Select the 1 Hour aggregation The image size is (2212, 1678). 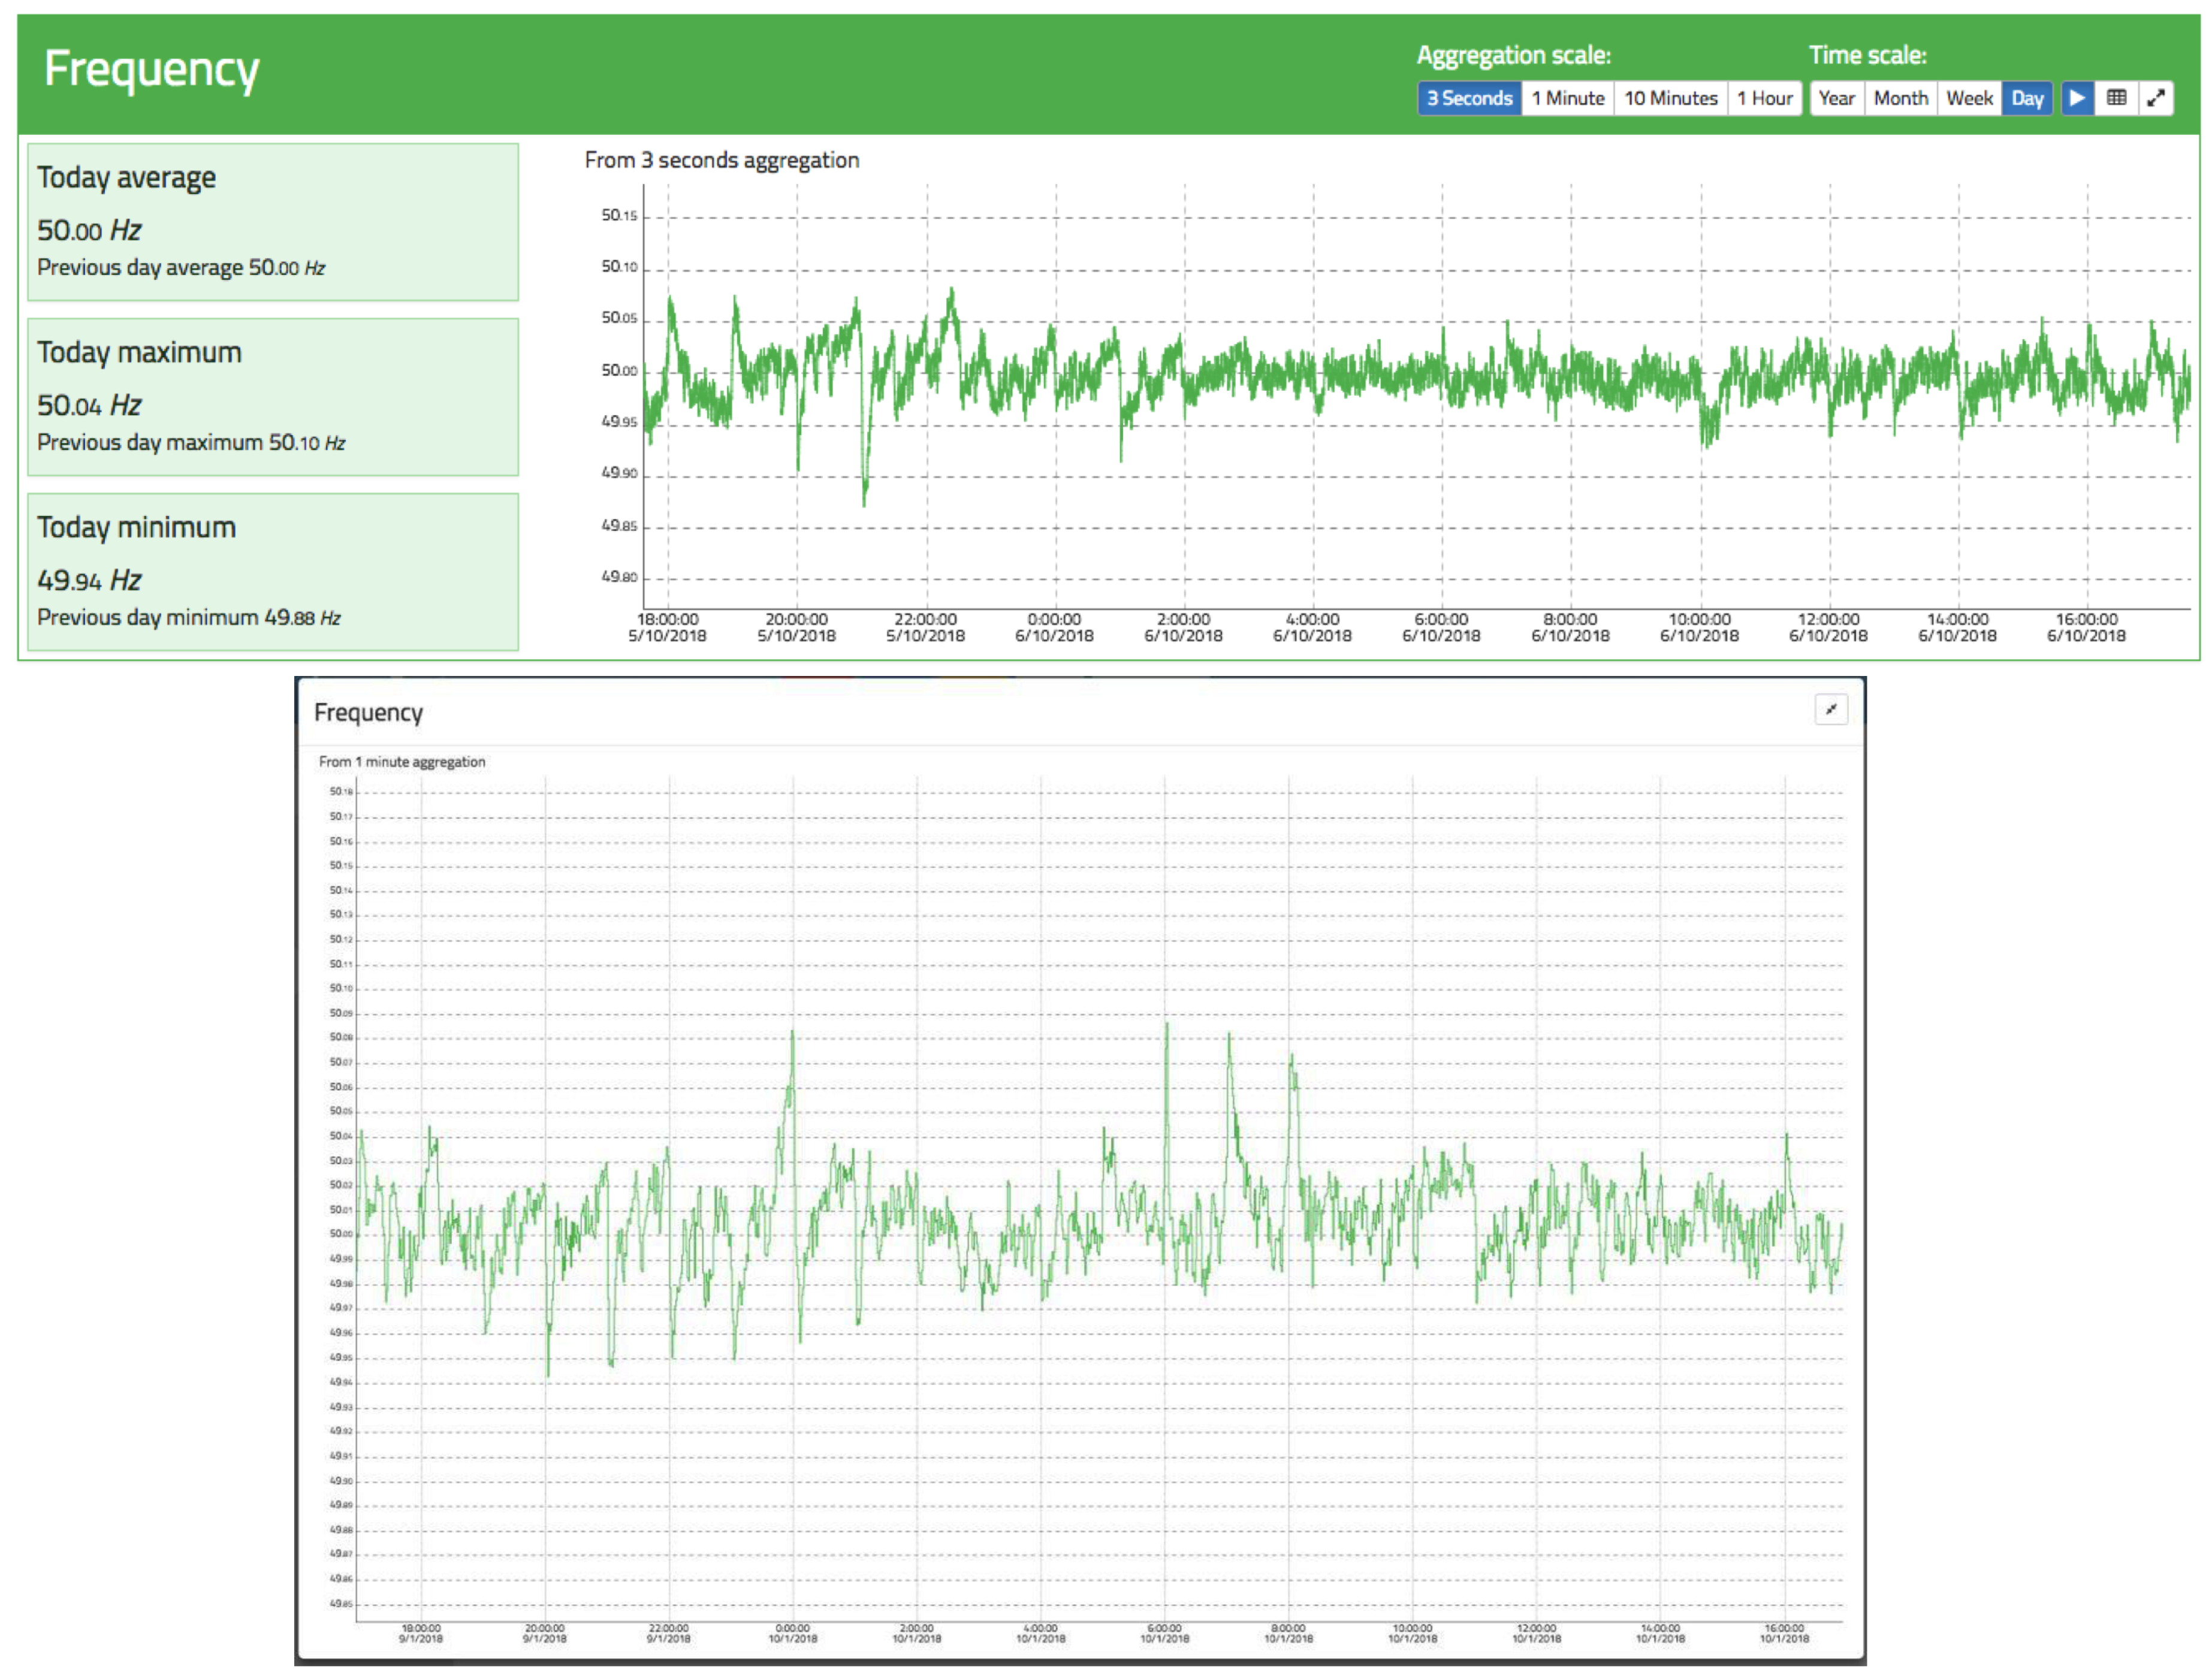coord(1764,98)
